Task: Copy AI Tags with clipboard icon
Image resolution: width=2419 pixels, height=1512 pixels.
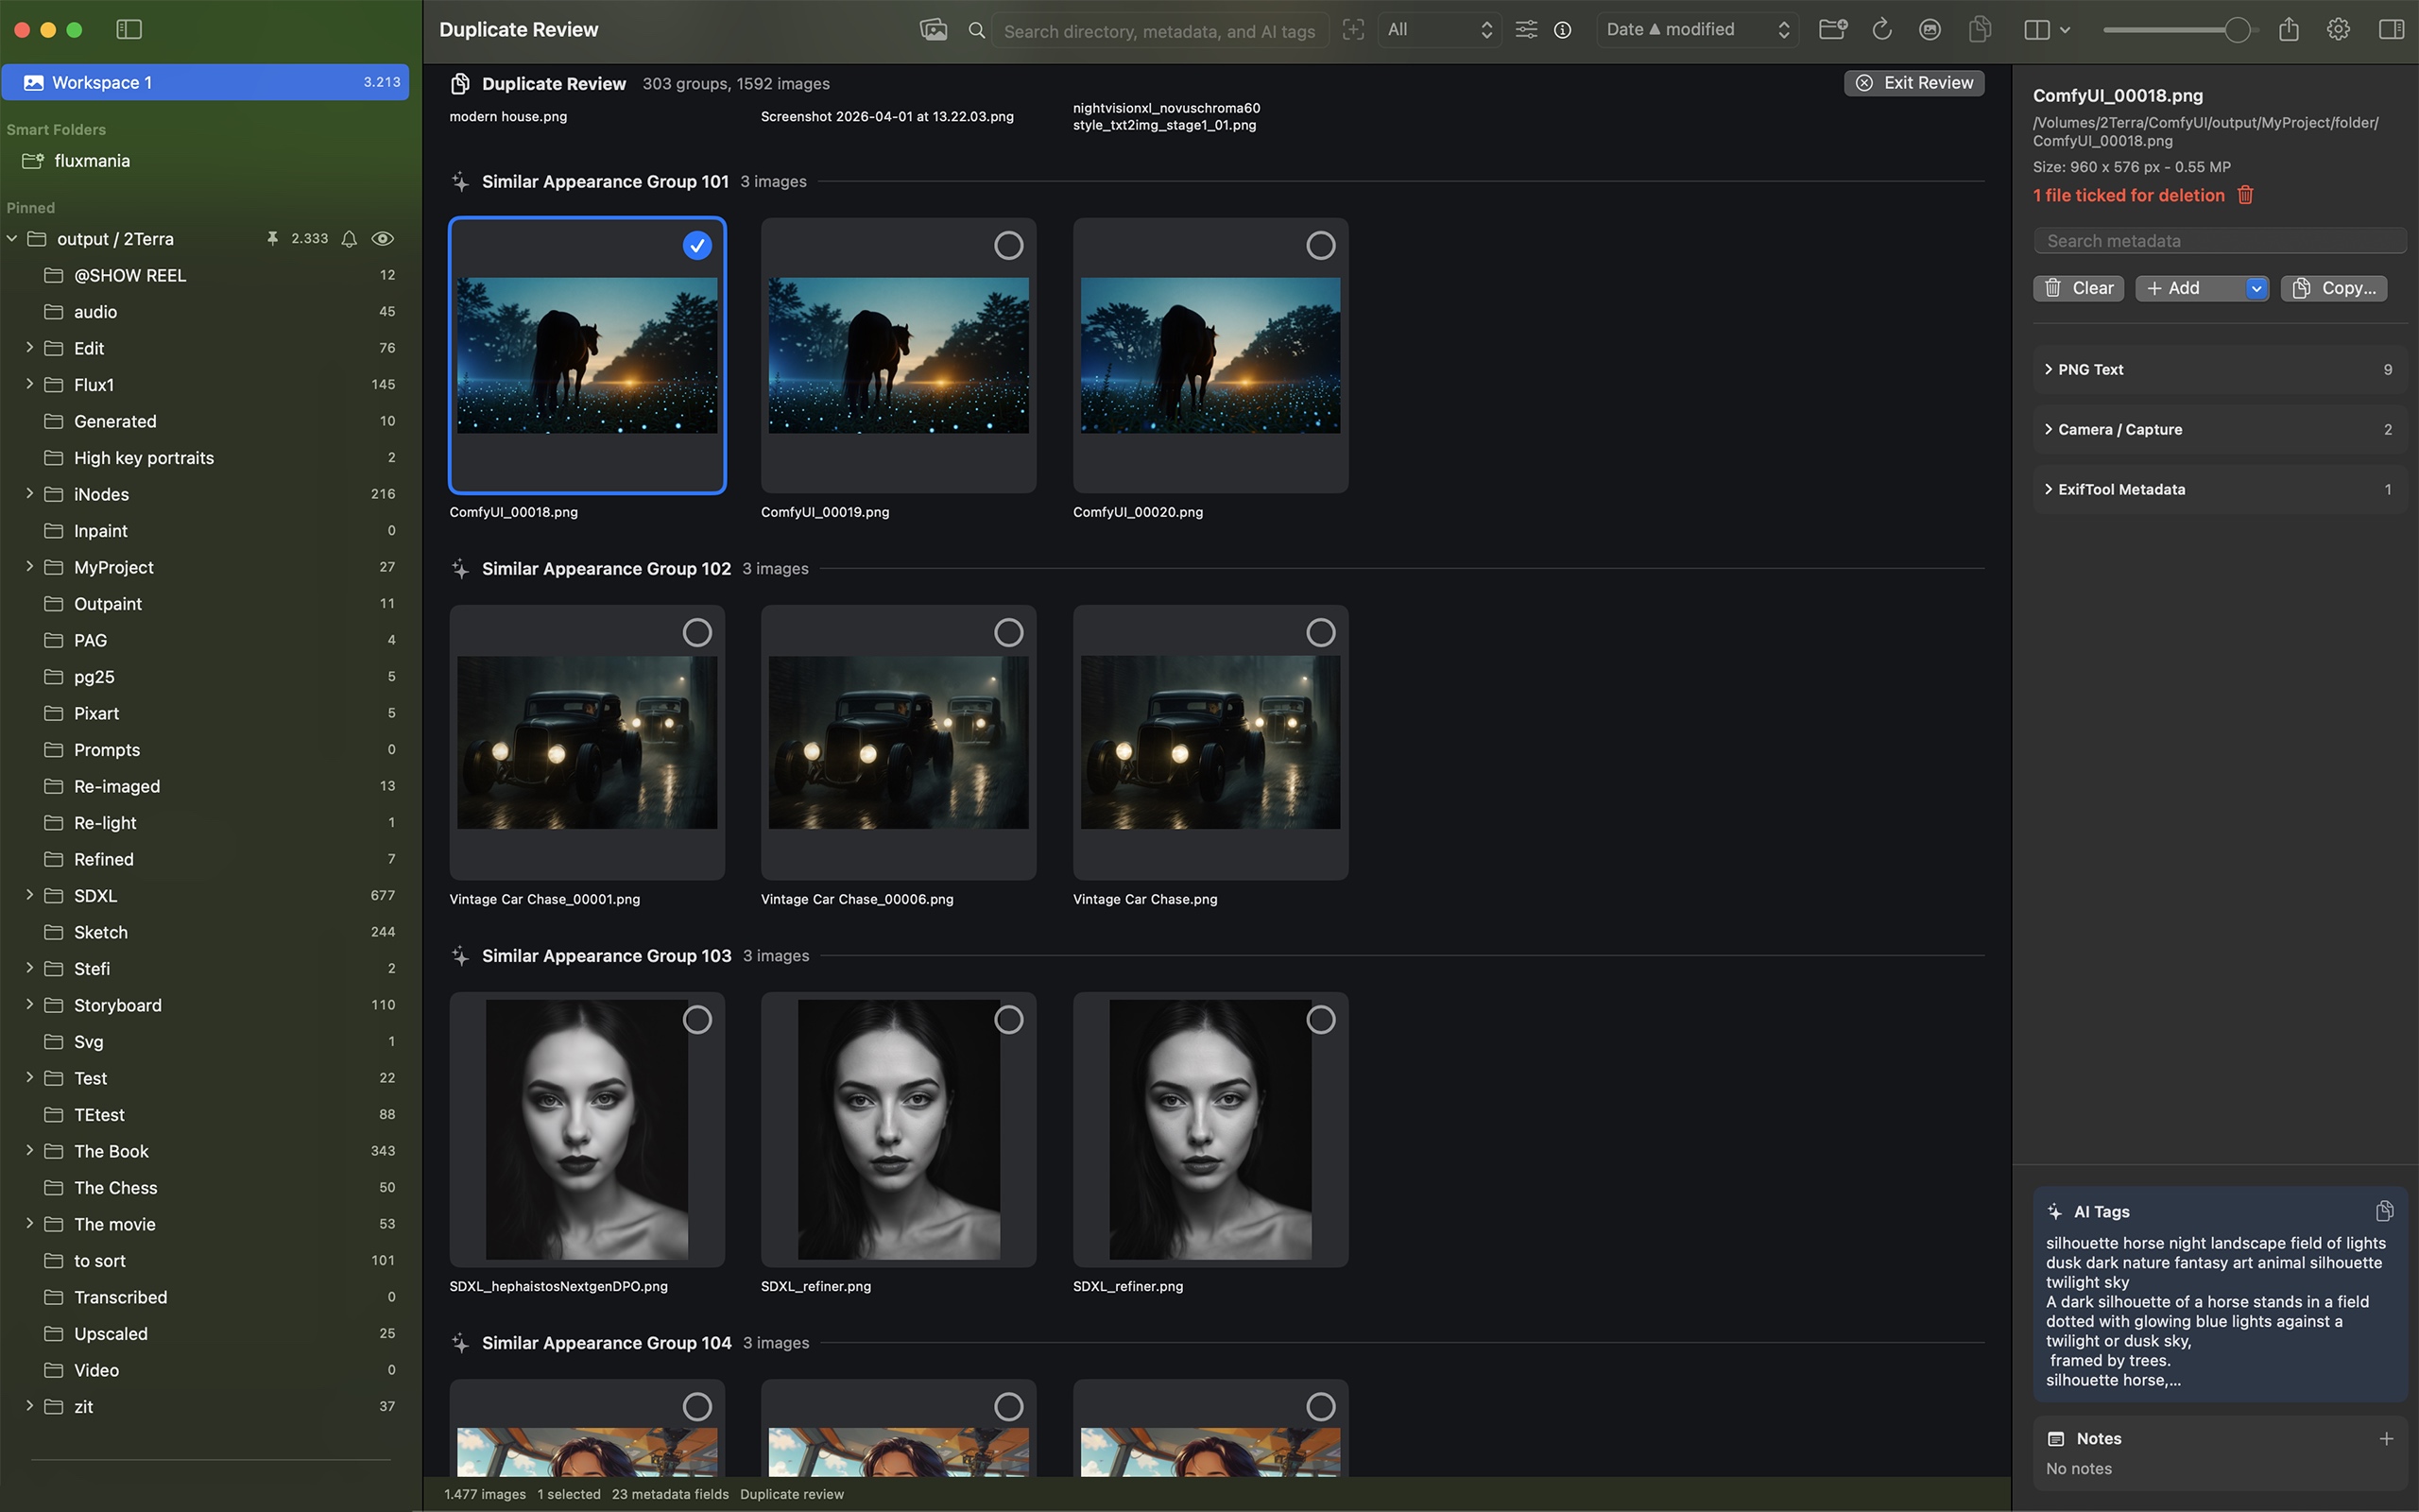Action: pos(2384,1211)
